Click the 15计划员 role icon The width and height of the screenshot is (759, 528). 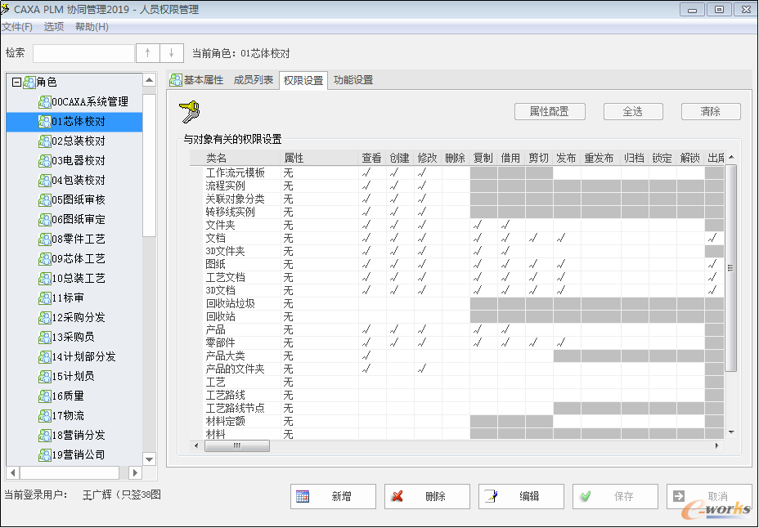coord(44,376)
